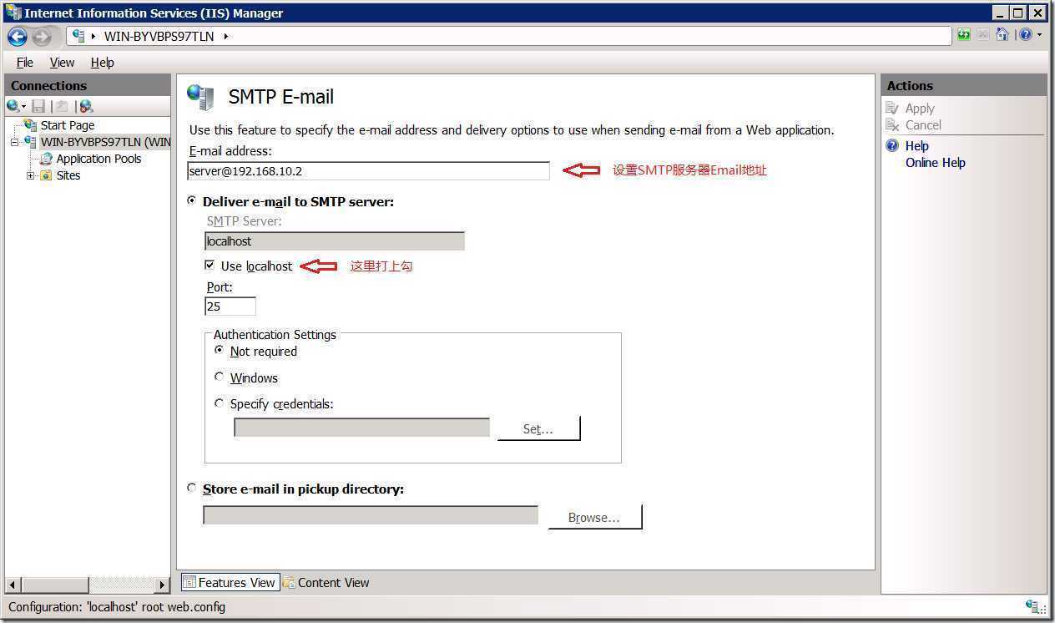Go to Home with the house icon
The height and width of the screenshot is (623, 1055).
(1002, 35)
